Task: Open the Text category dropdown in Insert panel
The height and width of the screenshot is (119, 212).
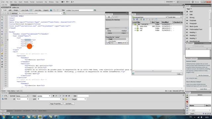Action: point(189,9)
